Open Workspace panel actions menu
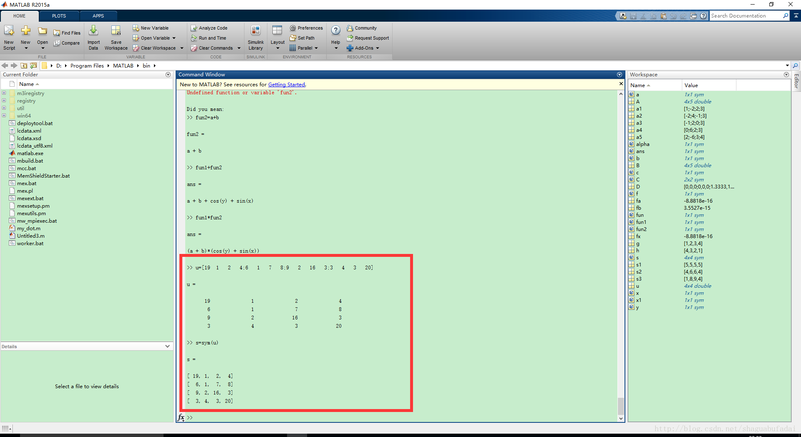 786,75
